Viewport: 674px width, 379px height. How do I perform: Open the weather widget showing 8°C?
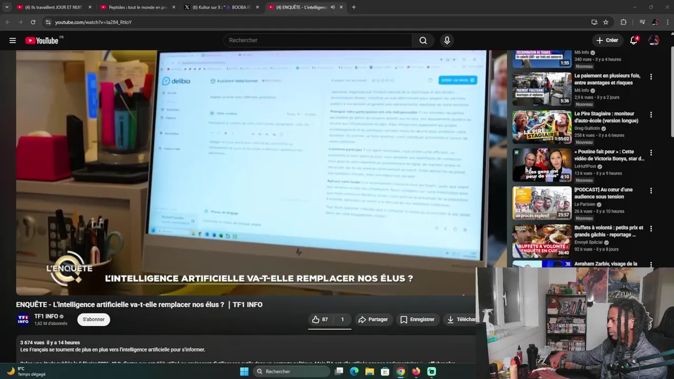[26, 372]
